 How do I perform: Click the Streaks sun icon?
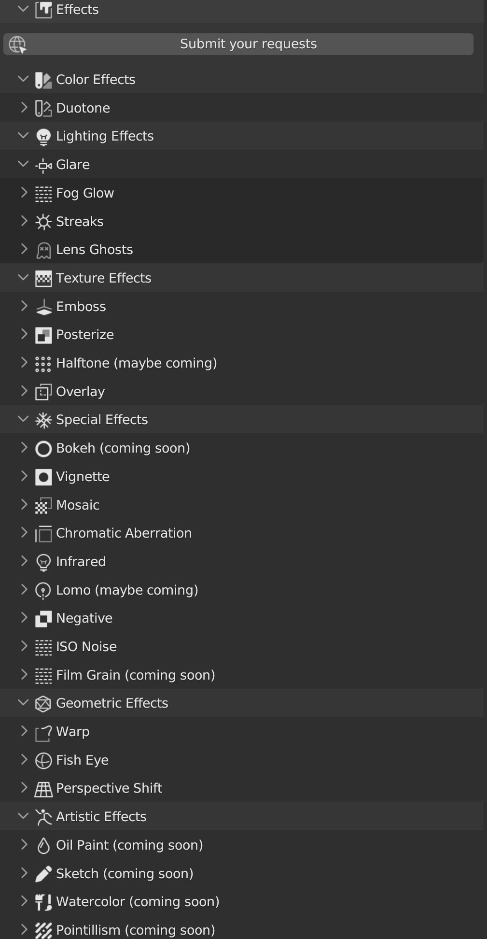click(43, 221)
